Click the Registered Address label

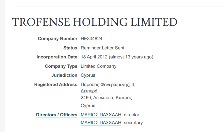point(56,85)
